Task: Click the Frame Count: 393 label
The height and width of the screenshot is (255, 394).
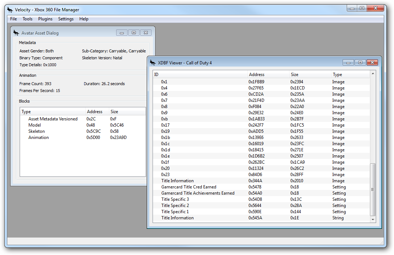Action: tap(35, 84)
